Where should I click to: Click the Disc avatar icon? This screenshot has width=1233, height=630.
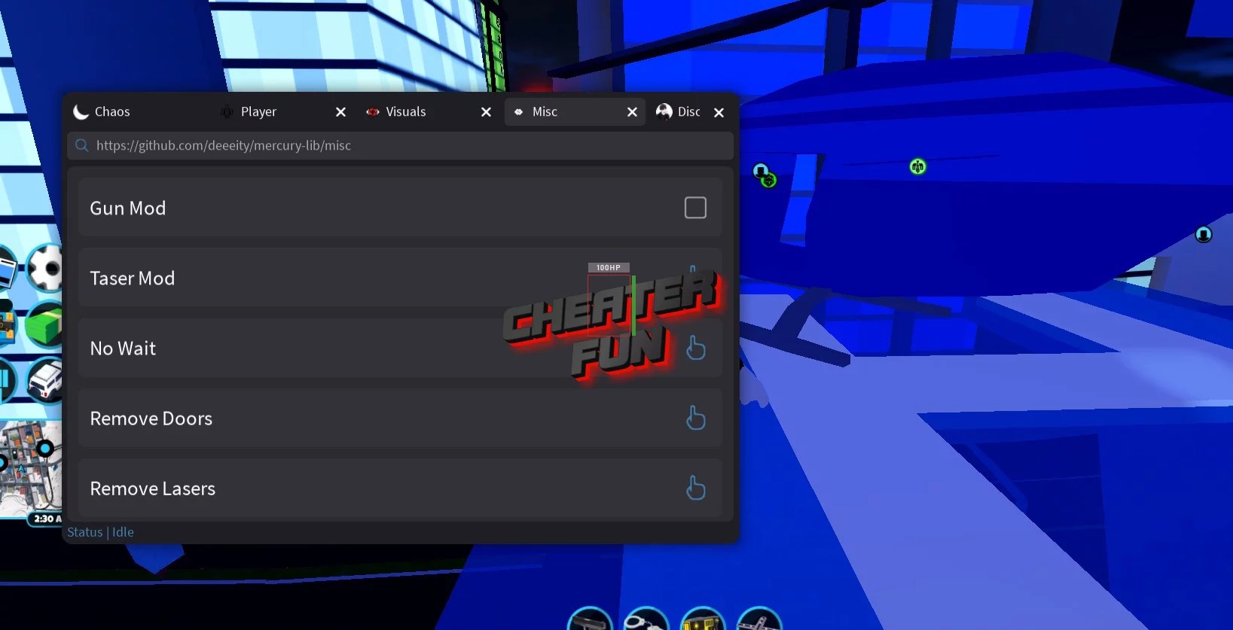coord(664,111)
